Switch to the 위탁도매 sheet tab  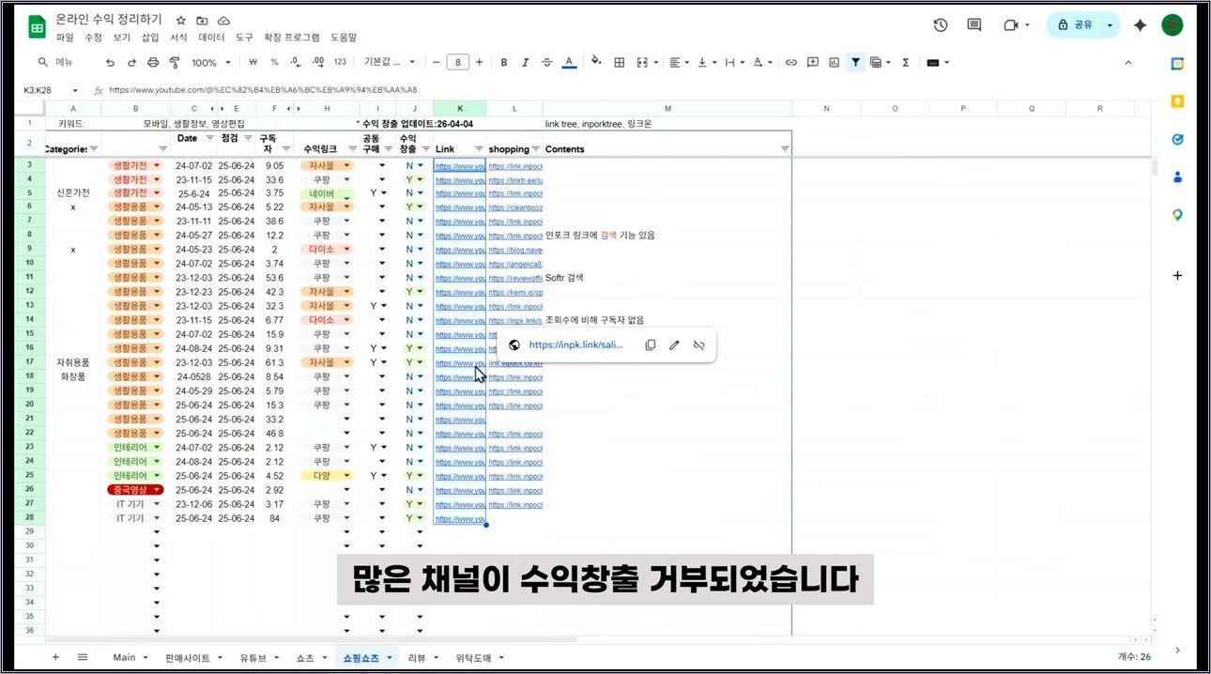coord(474,658)
